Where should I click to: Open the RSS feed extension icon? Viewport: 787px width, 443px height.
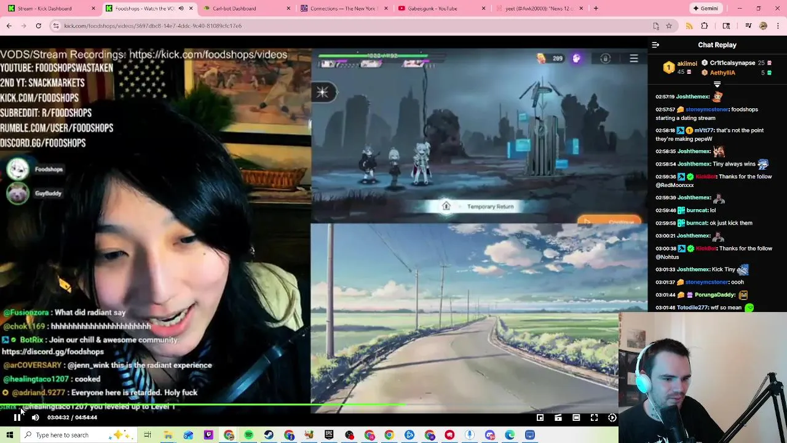point(689,26)
